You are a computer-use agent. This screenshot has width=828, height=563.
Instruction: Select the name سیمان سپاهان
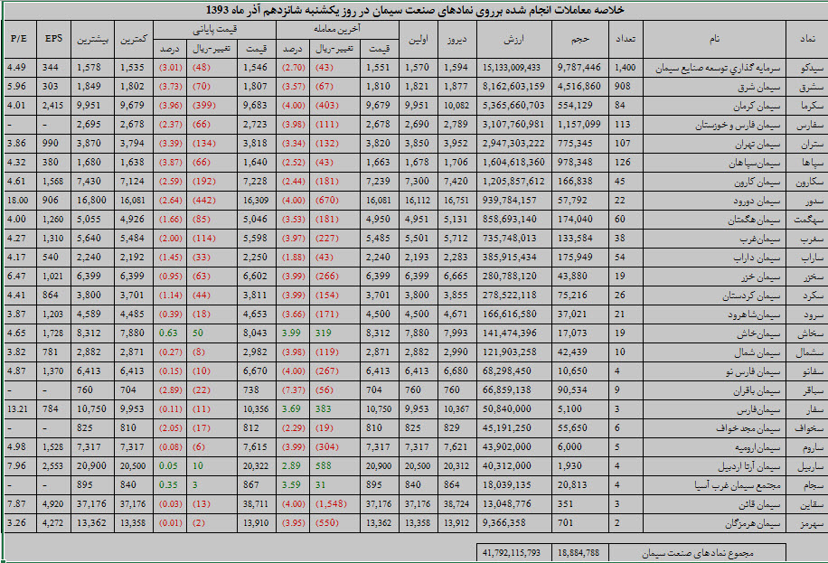[754, 164]
